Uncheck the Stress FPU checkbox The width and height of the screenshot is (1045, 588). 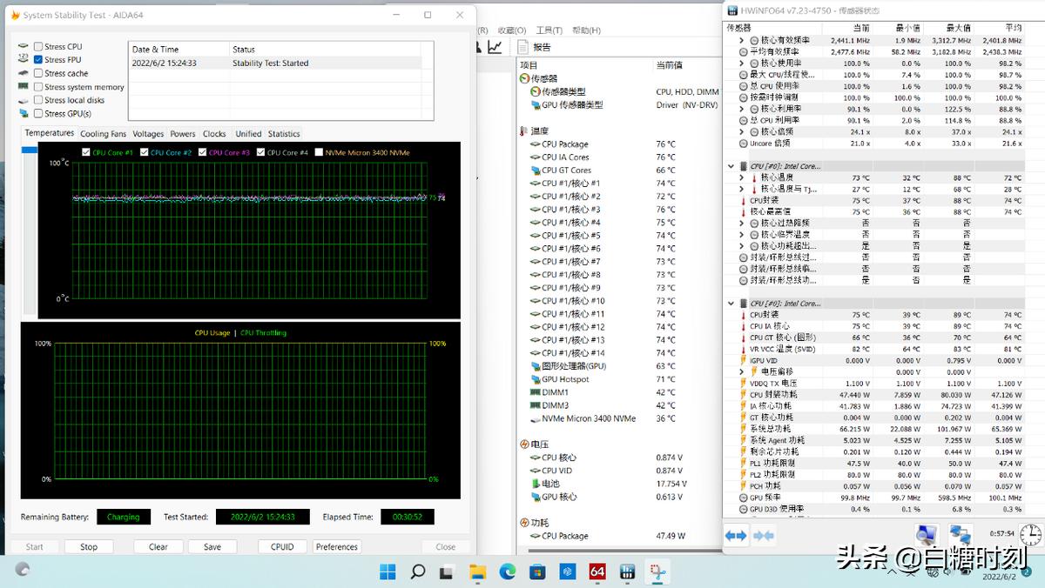click(x=37, y=58)
